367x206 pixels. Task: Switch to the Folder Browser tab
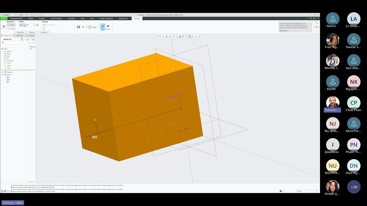pyautogui.click(x=18, y=36)
